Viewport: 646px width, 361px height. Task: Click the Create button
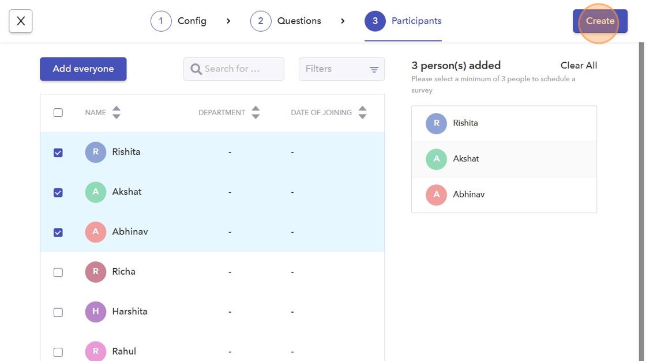pyautogui.click(x=600, y=21)
